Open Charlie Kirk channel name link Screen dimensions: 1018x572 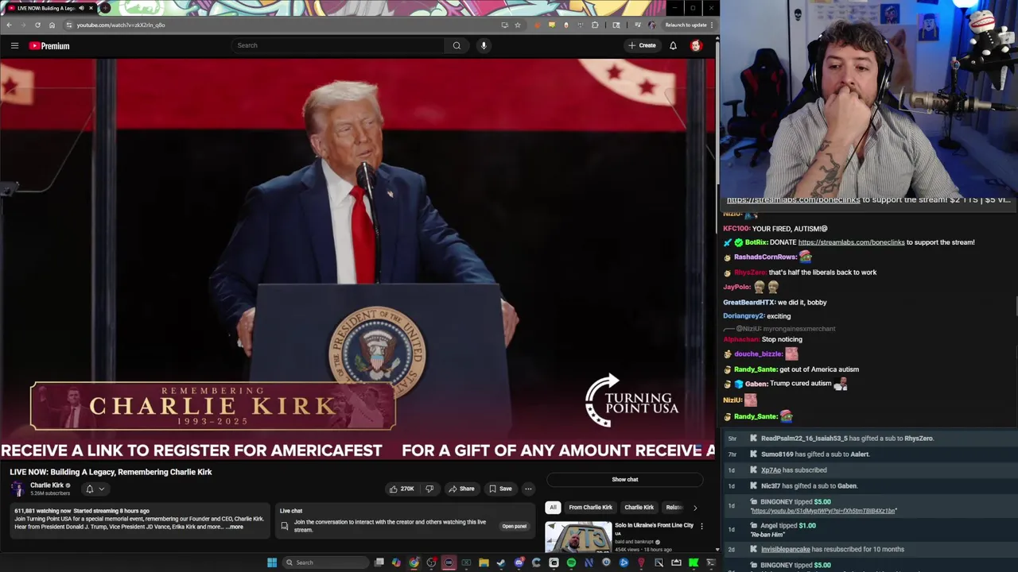(47, 485)
